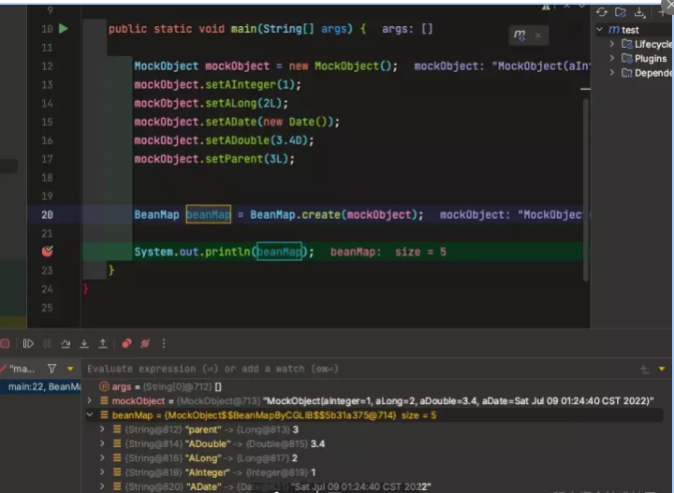Resume program execution

coord(28,343)
